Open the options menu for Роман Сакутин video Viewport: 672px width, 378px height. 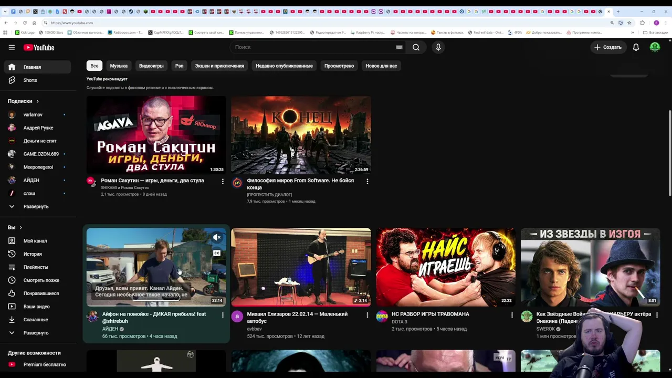(223, 182)
